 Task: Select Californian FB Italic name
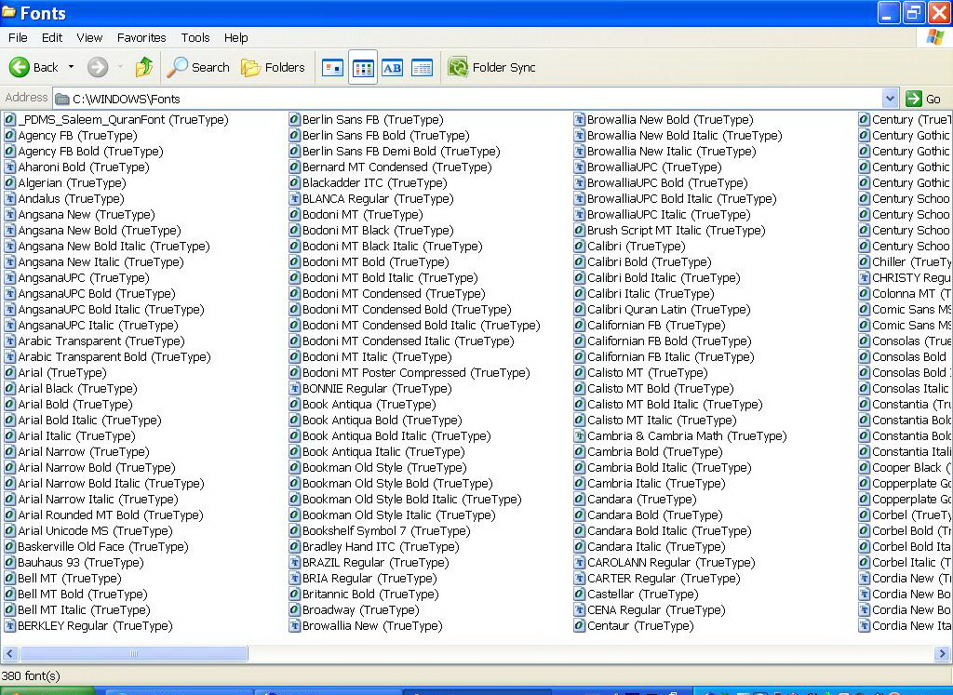pyautogui.click(x=671, y=356)
